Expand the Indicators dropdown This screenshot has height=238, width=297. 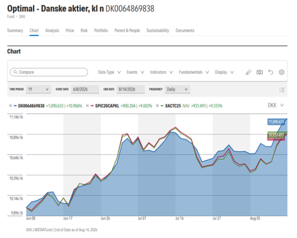(x=161, y=72)
